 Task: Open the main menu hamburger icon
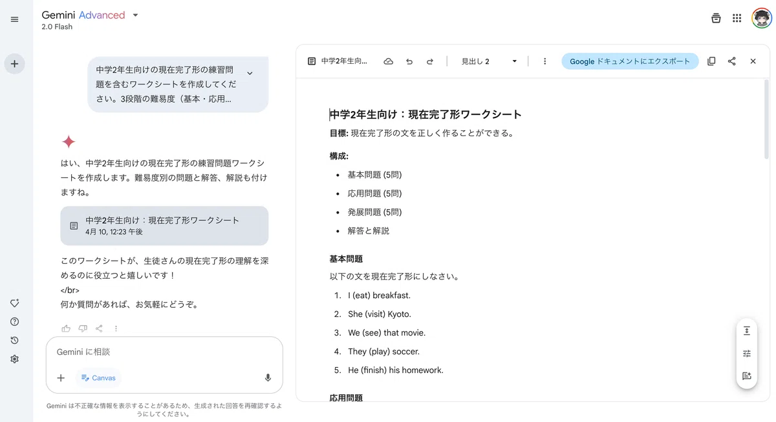[x=14, y=19]
